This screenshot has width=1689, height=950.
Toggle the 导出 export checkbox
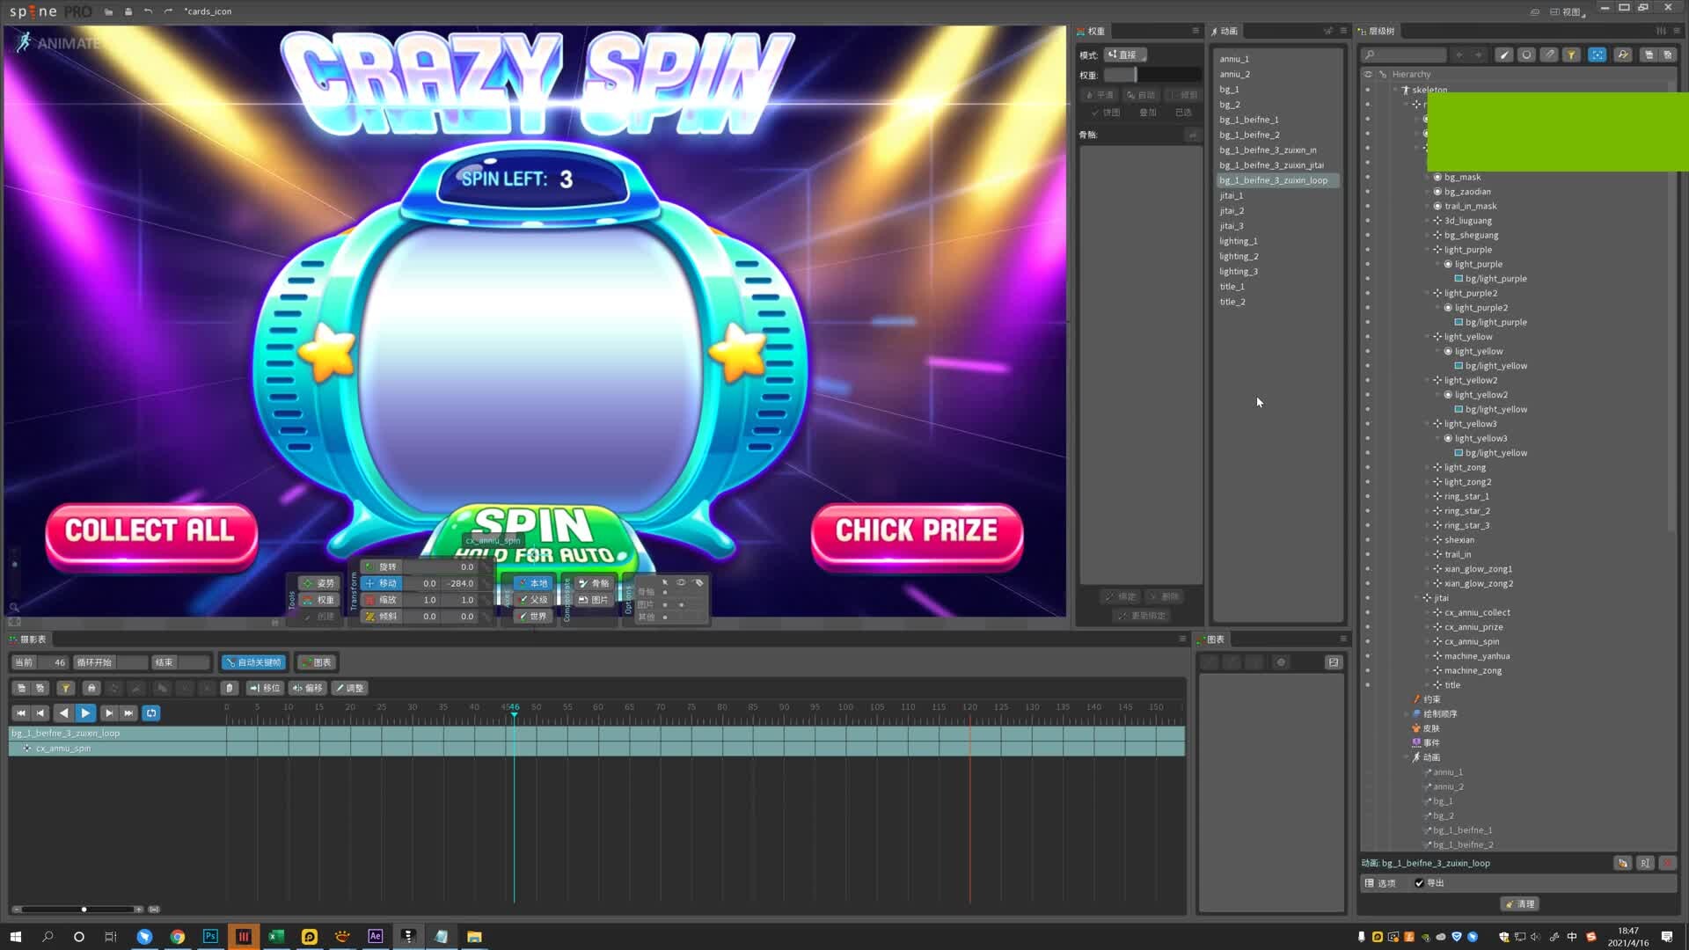[1419, 883]
